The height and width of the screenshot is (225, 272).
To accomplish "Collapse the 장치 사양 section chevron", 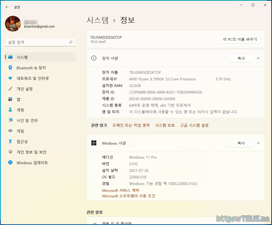I will (x=258, y=58).
